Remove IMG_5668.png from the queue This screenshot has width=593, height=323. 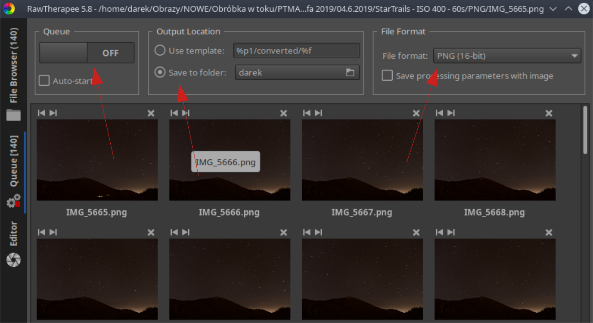pos(549,113)
